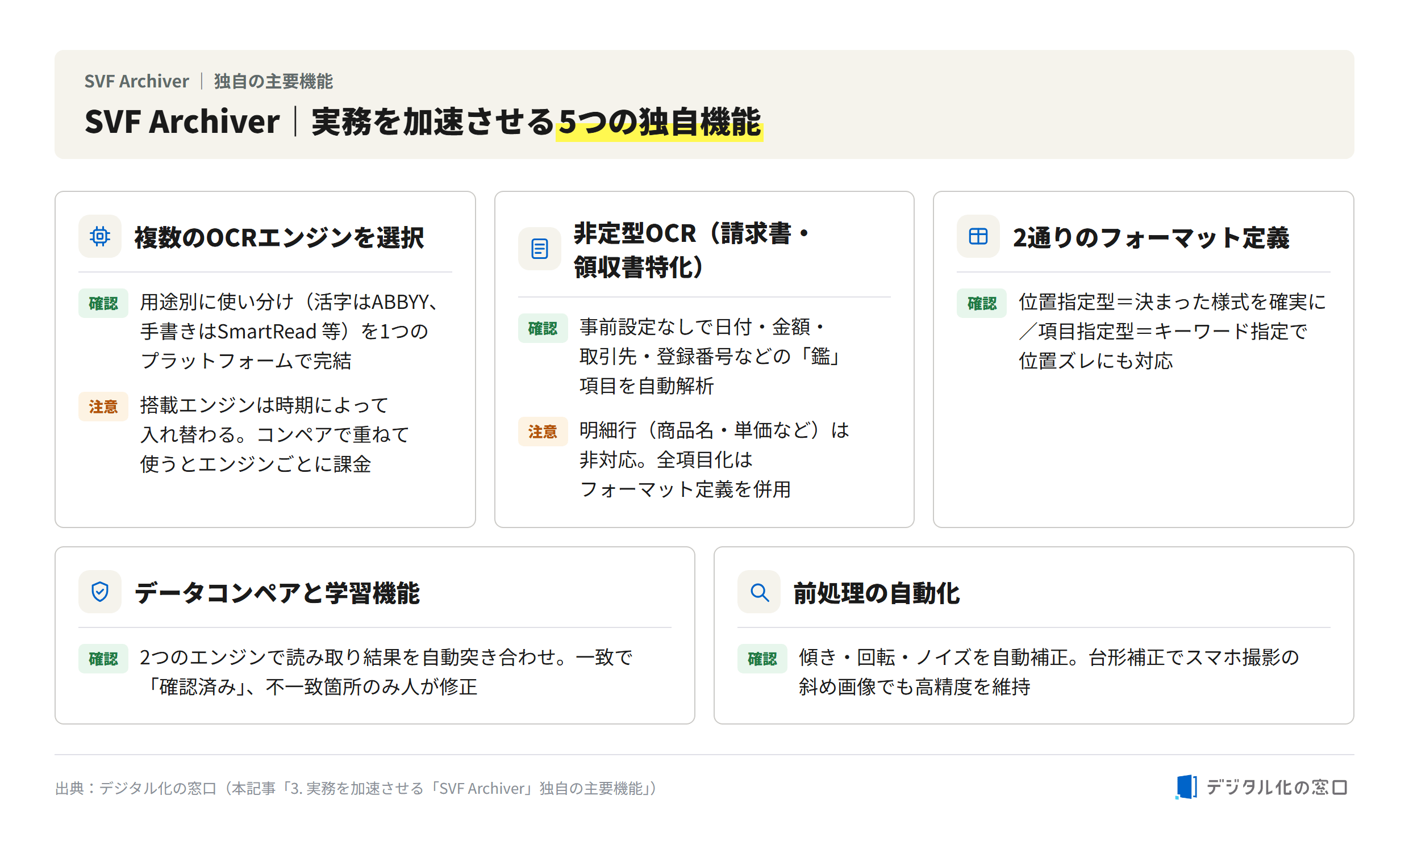Screen dimensions: 1409x854
Task: Click the green 確認 badge in 前処理の自動化 card
Action: [x=762, y=659]
